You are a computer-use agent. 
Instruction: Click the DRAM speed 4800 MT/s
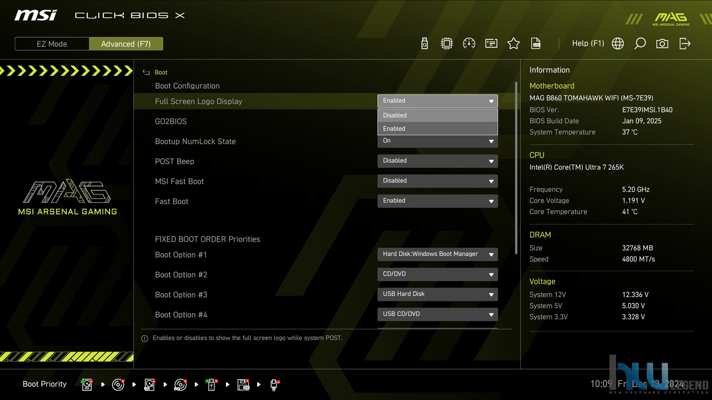point(638,259)
